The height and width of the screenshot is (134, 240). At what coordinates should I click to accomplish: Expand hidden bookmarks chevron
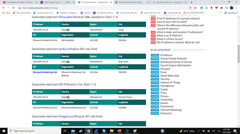(x=220, y=13)
